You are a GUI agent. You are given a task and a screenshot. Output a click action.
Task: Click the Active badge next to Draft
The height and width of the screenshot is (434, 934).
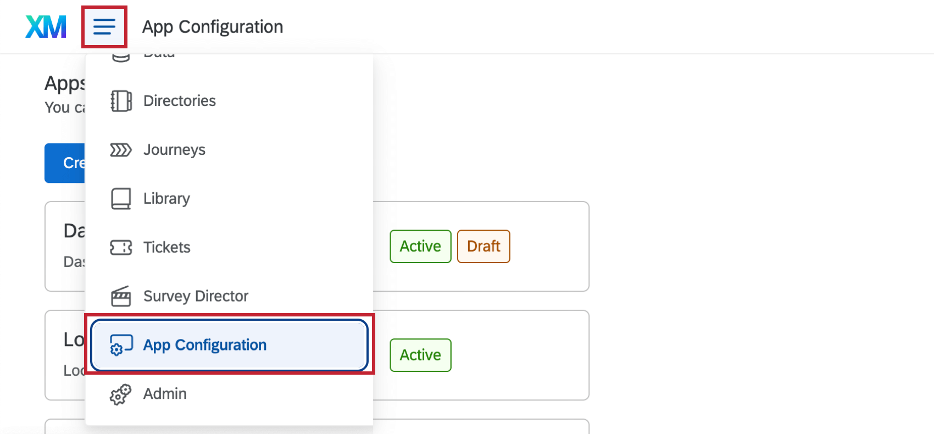pyautogui.click(x=420, y=246)
